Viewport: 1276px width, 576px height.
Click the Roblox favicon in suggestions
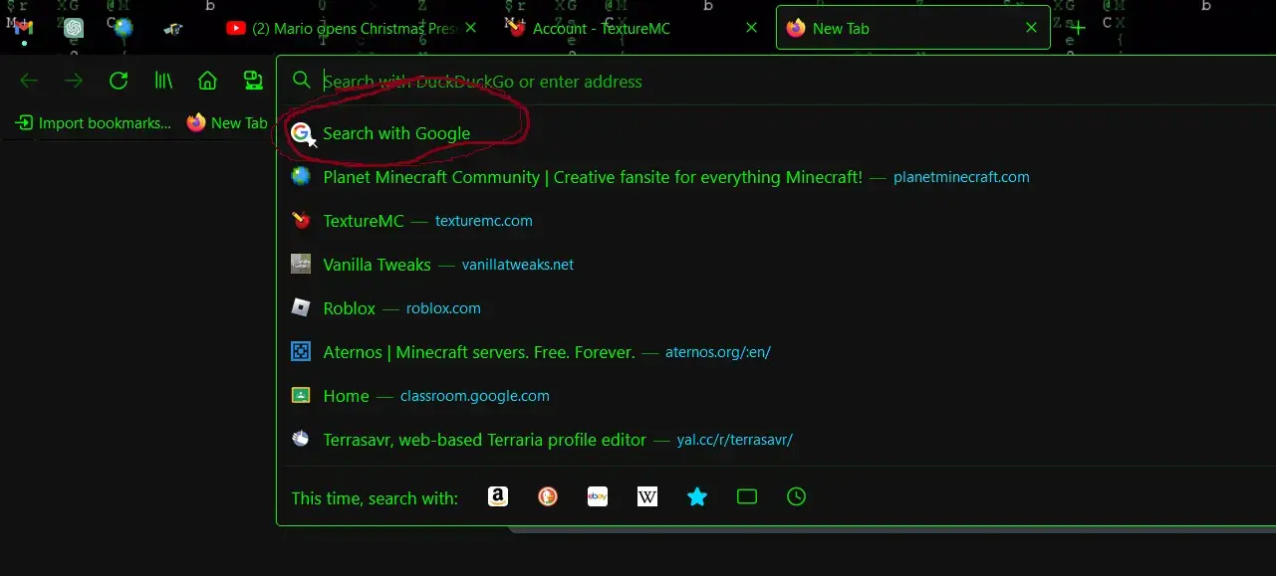[301, 307]
